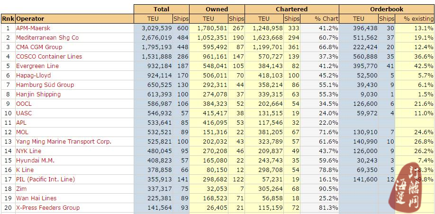
Task: Select Hapag-Lloyd orderbook TEU 52,500
Action: [367, 75]
